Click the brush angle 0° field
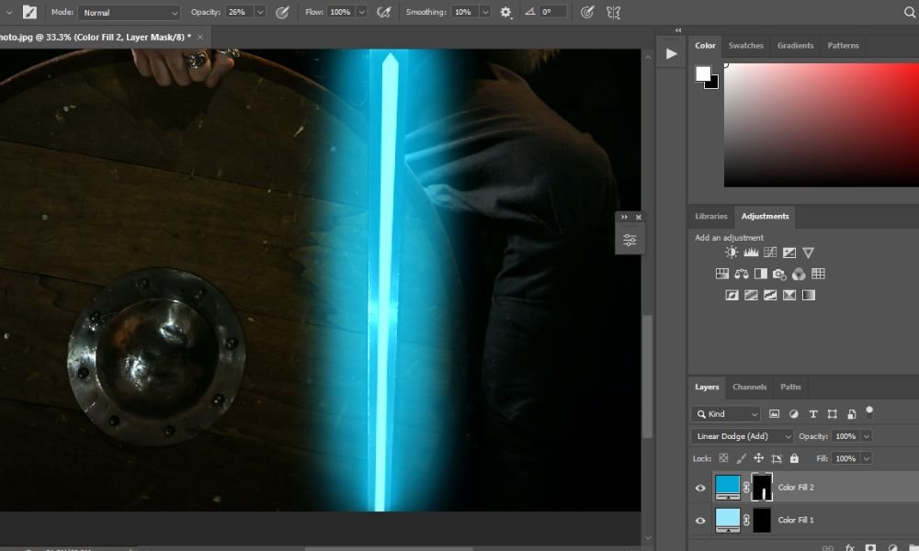The width and height of the screenshot is (919, 551). pyautogui.click(x=552, y=12)
